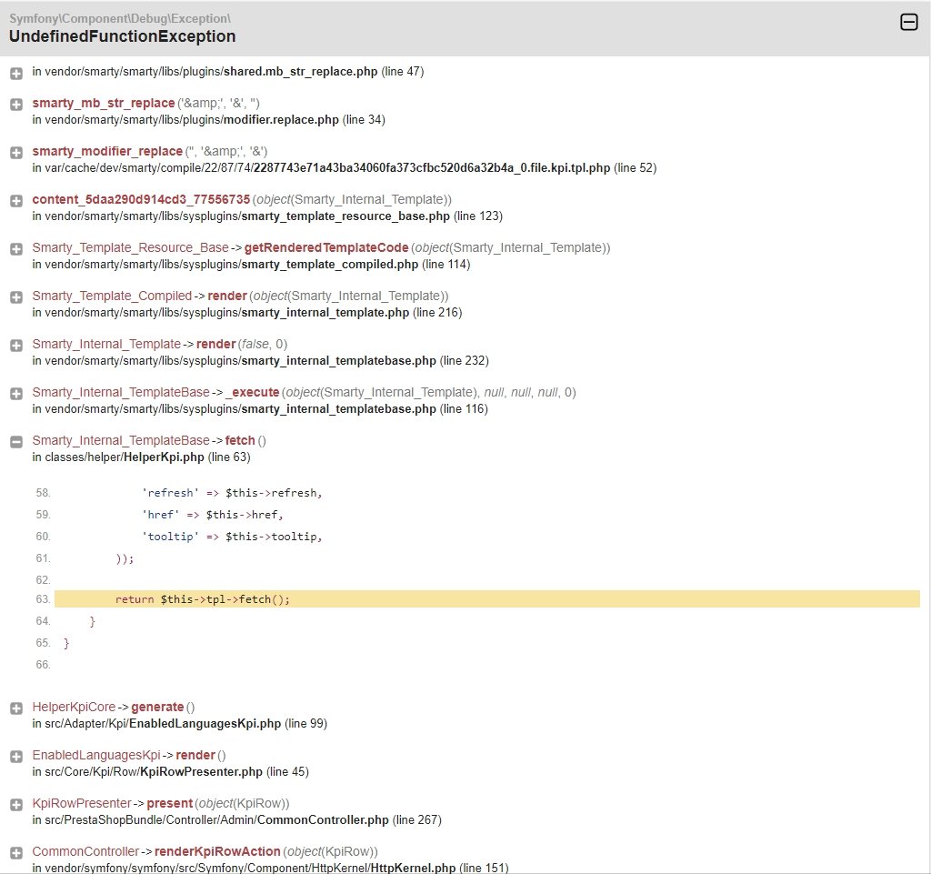
Task: Click the smarty_internal_templatebase.php (line 116) path
Action: click(x=260, y=409)
